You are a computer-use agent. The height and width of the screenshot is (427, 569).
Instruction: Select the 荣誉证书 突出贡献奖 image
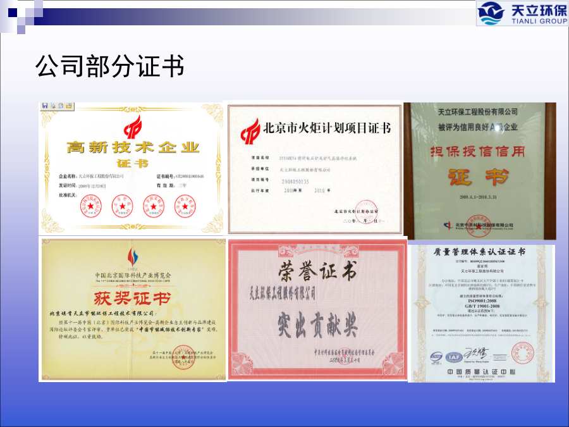click(317, 310)
